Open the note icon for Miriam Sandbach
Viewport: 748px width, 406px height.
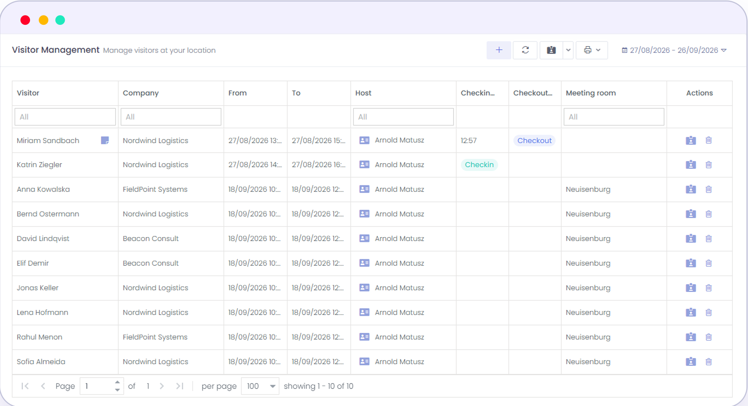click(x=105, y=140)
